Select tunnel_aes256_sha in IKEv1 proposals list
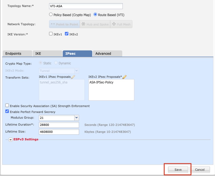Screen dimensions: 215x176 [53, 82]
